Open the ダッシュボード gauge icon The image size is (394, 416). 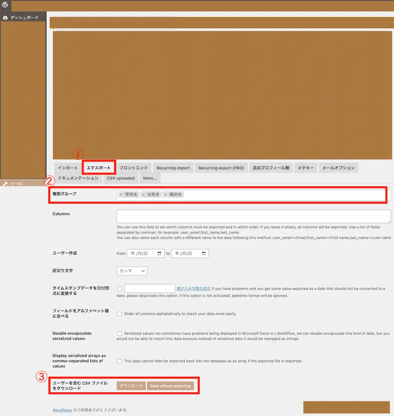[5, 18]
